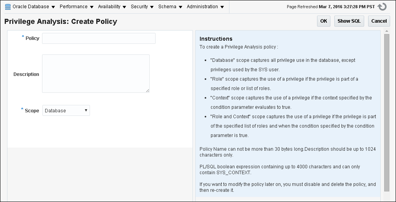The width and height of the screenshot is (396, 202).
Task: Click the Instructions panel scrollbar thumb
Action: click(387, 114)
